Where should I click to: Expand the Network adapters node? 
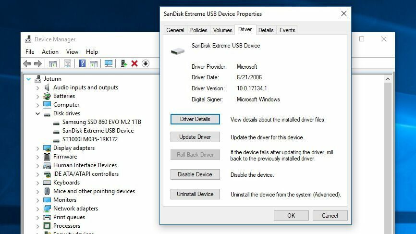click(37, 209)
